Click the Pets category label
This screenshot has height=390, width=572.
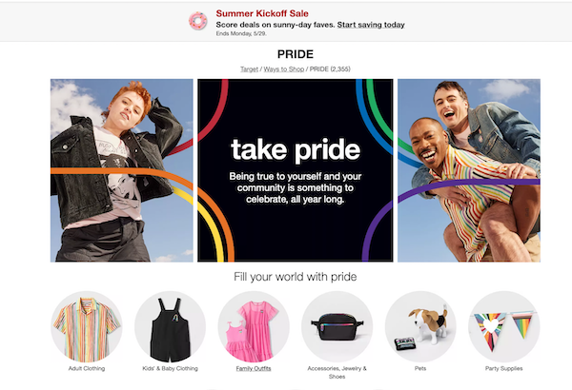(420, 368)
